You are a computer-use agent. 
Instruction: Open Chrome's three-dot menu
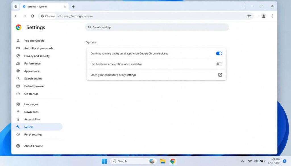[272, 16]
